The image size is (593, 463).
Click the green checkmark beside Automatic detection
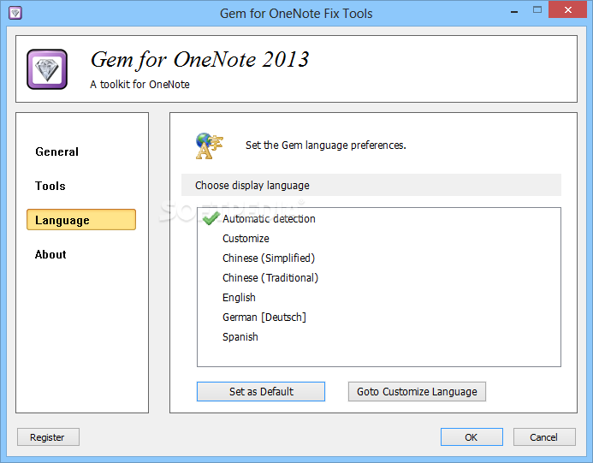click(211, 218)
